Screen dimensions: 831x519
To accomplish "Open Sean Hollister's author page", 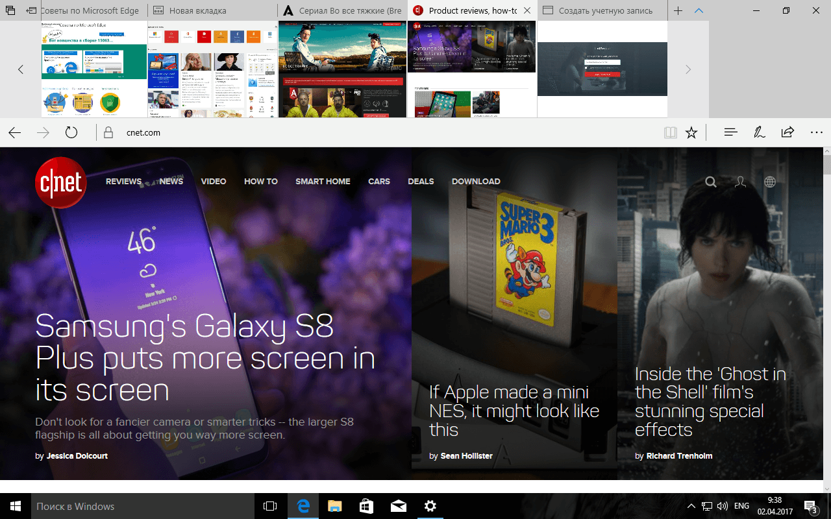I will (466, 455).
